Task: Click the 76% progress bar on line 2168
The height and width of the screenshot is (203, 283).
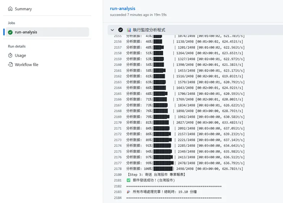Action: pyautogui.click(x=161, y=111)
